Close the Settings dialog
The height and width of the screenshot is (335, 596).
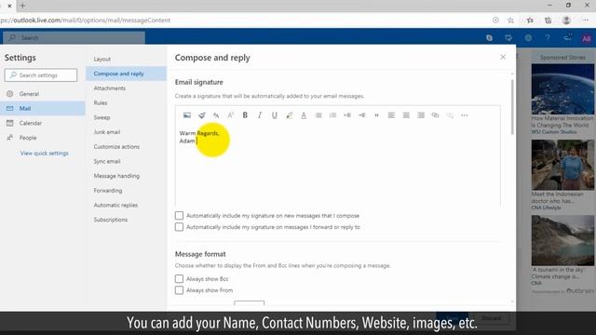pos(503,57)
